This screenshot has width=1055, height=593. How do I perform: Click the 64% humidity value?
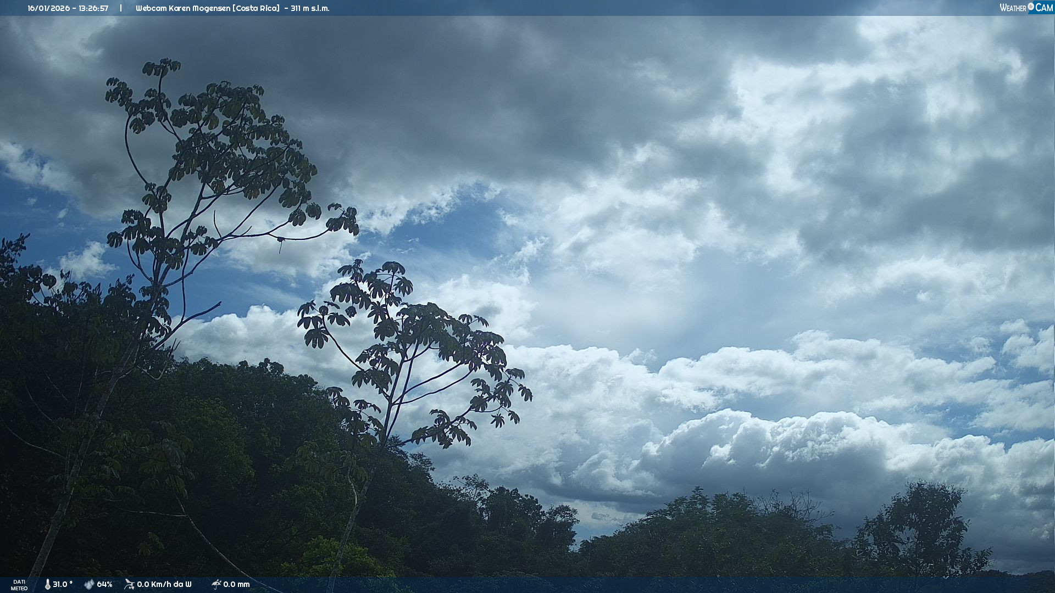pyautogui.click(x=104, y=584)
